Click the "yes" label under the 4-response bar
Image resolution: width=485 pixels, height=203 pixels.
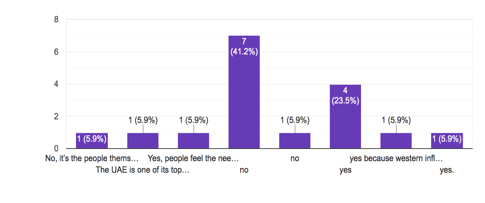(345, 170)
